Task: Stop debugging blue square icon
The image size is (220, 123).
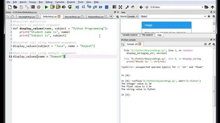Action: coord(107,7)
